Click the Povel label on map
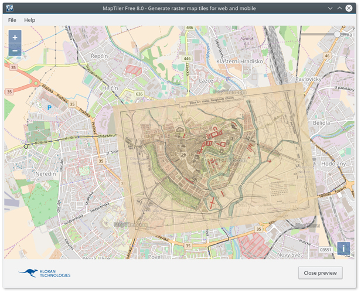The height and width of the screenshot is (293, 361). point(155,257)
